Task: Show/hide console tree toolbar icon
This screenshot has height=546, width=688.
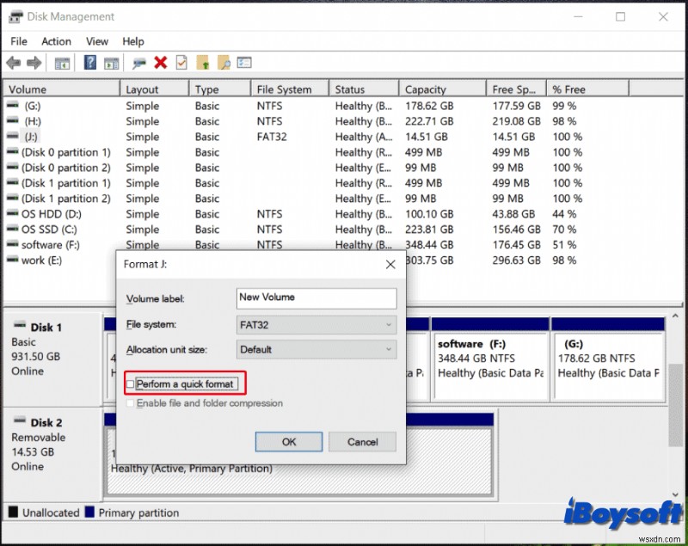Action: 62,63
